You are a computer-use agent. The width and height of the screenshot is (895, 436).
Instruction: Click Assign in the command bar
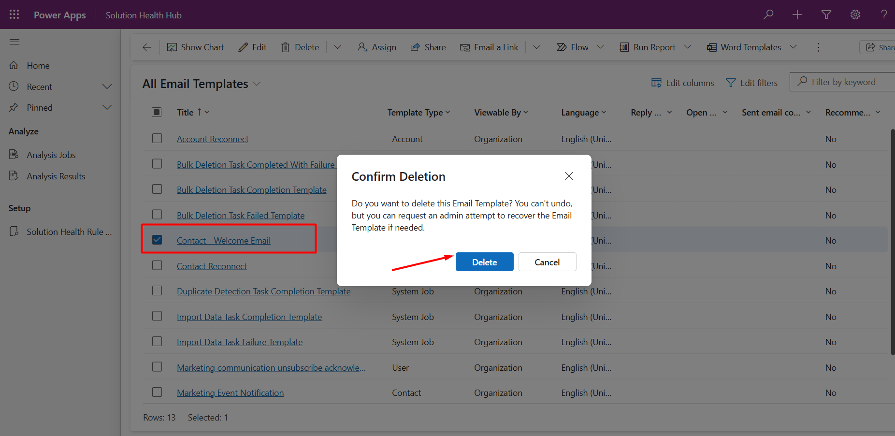(377, 47)
